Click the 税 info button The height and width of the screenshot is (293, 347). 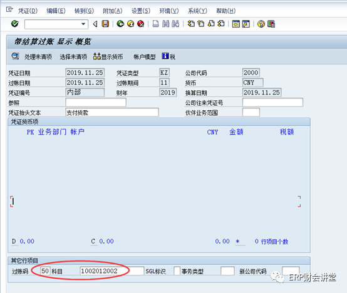pos(168,56)
